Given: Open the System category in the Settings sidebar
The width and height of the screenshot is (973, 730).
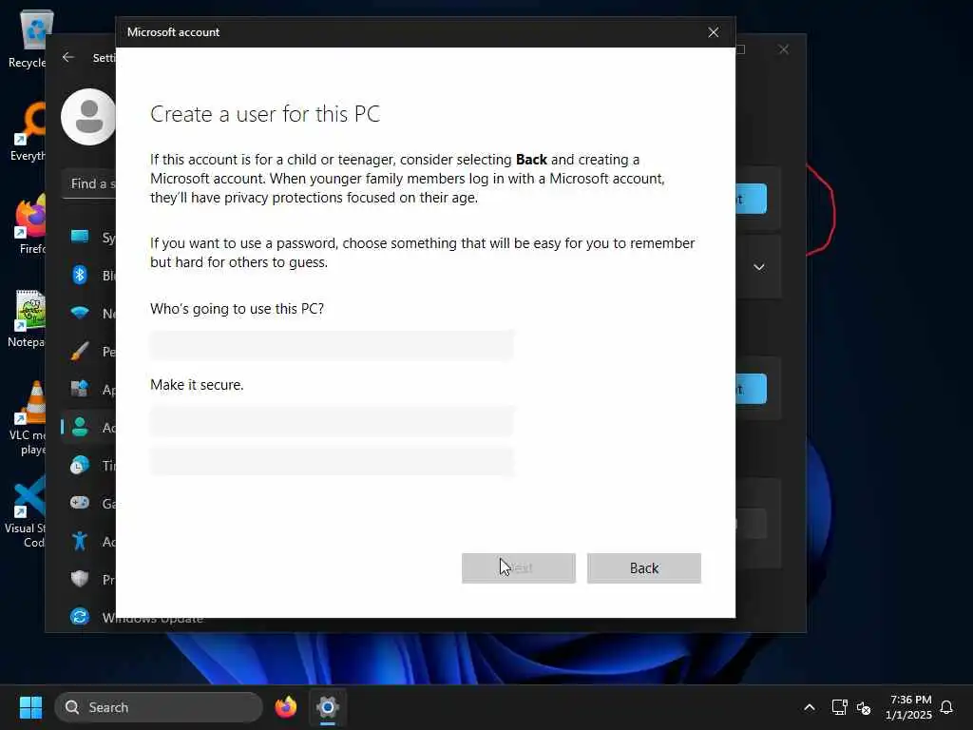Looking at the screenshot, I should coord(88,237).
